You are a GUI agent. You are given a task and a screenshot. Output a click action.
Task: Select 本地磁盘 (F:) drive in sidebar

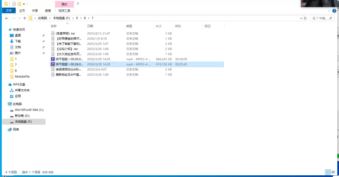click(24, 122)
